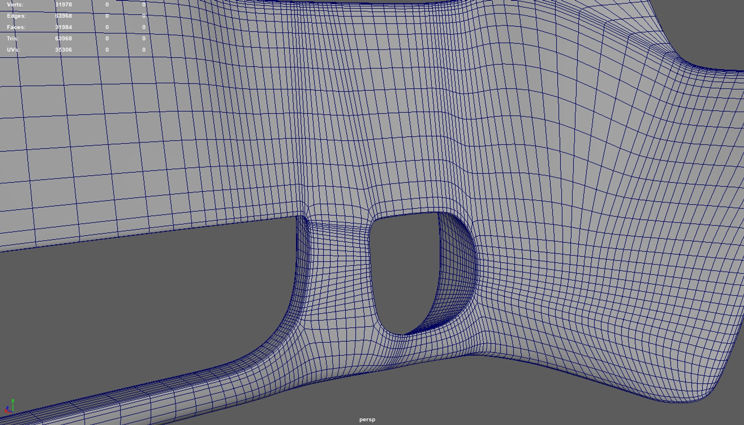The height and width of the screenshot is (425, 744).
Task: Click the Tris: heads-up display label
Action: (13, 39)
